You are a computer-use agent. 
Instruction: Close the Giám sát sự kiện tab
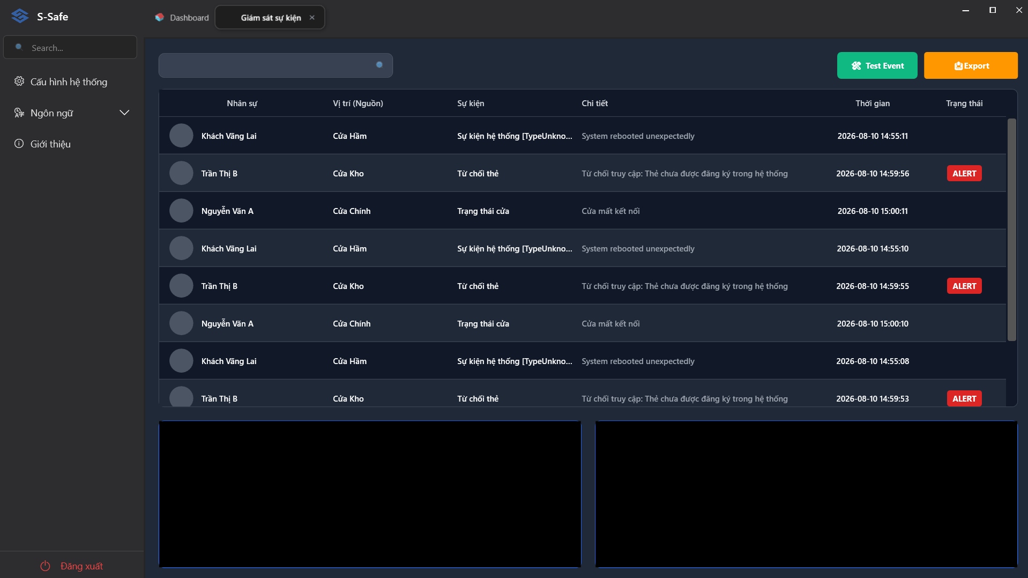(x=312, y=17)
